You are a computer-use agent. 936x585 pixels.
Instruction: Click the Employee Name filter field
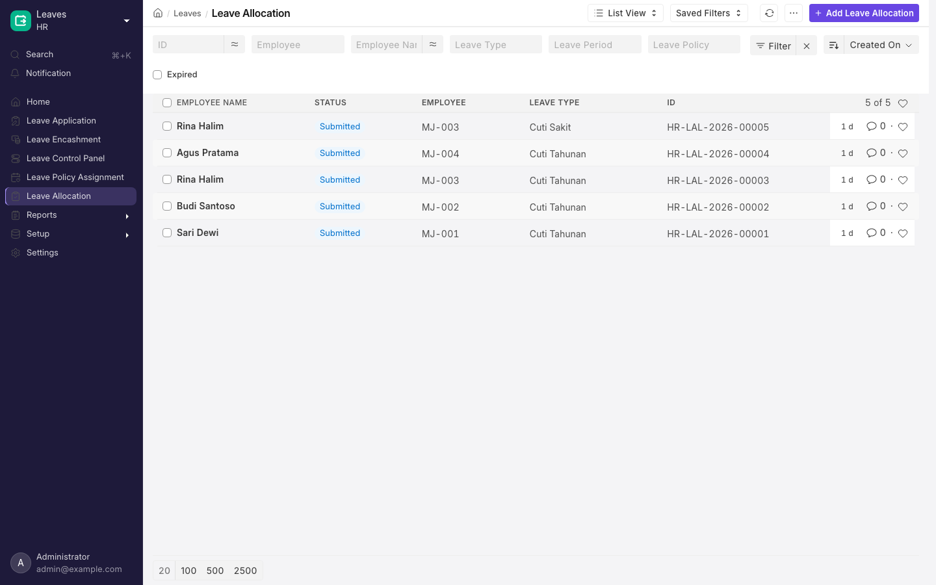(387, 44)
